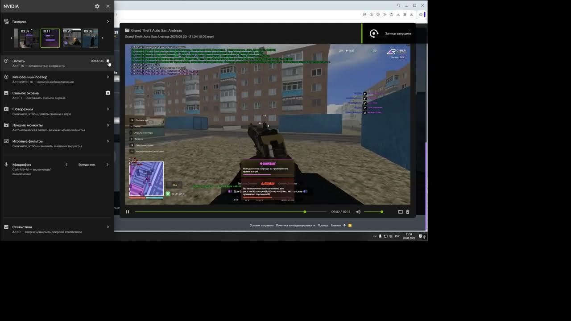The image size is (571, 321).
Task: Click the heart favorites icon in browser toolbar
Action: pyautogui.click(x=391, y=15)
